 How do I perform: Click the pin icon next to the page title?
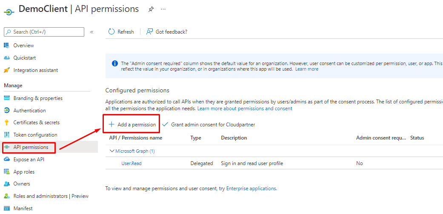(151, 9)
